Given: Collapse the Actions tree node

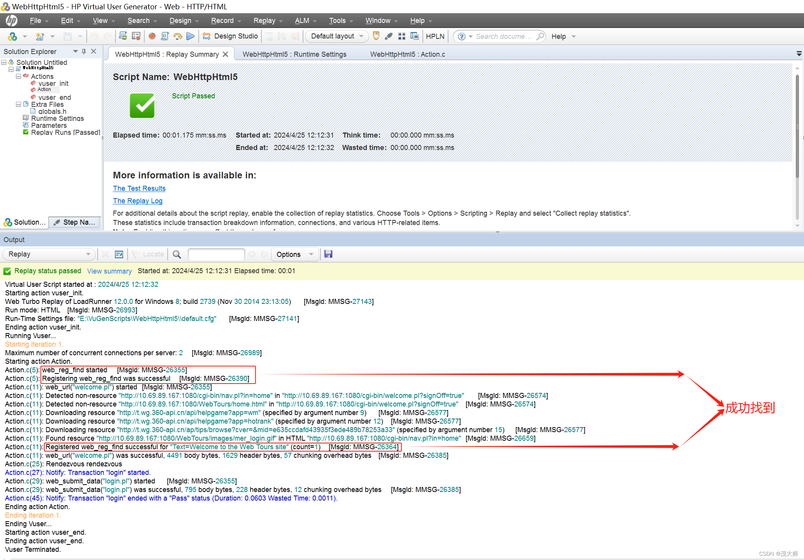Looking at the screenshot, I should (18, 76).
